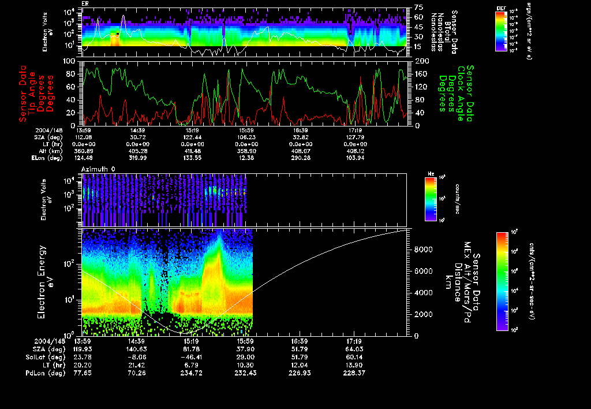
Task: Click local time value 13.90
Action: [x=354, y=365]
